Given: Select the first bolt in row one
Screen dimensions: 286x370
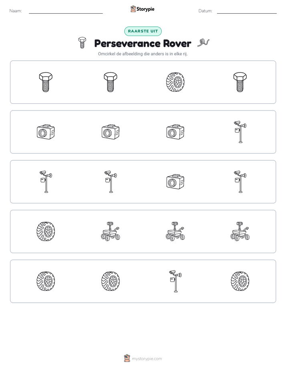Looking at the screenshot, I should point(46,82).
